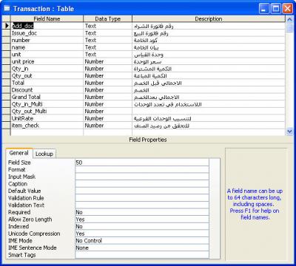Open Data Type cell for Grand Total
Image resolution: width=296 pixels, height=266 pixels.
pyautogui.click(x=108, y=97)
